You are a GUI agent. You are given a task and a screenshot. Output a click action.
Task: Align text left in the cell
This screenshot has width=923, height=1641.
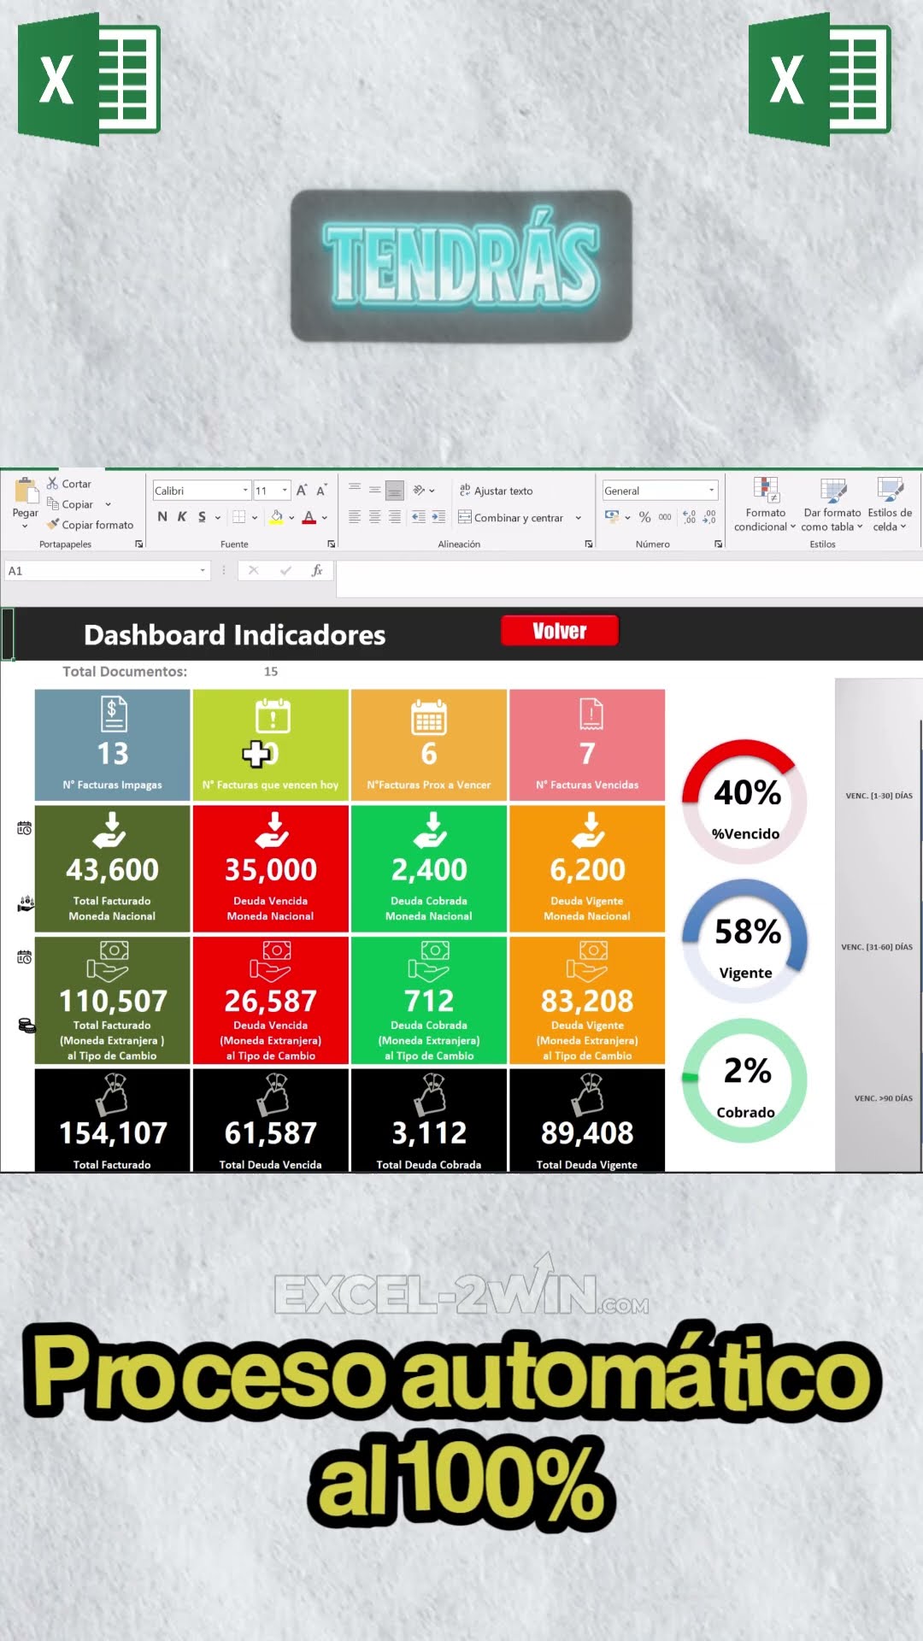coord(355,517)
